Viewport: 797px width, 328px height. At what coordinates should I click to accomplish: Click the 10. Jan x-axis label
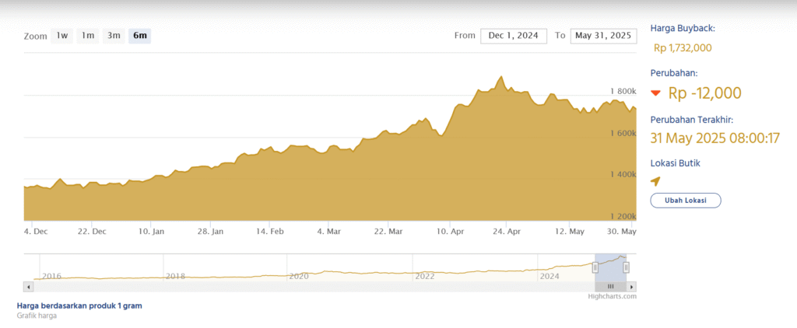151,232
